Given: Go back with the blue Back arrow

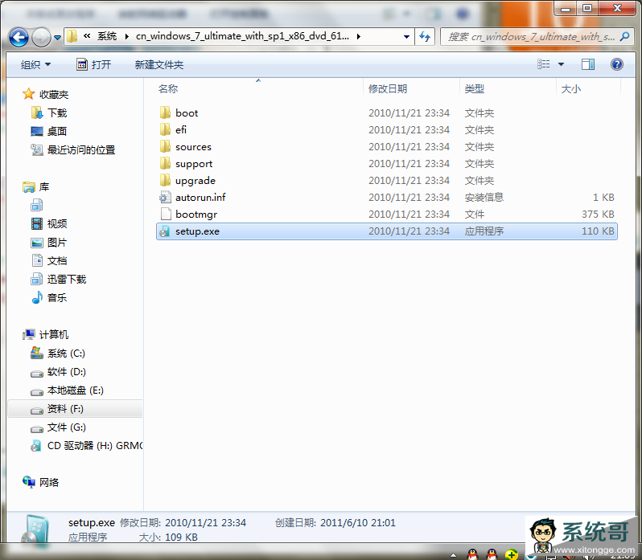Looking at the screenshot, I should pyautogui.click(x=19, y=37).
